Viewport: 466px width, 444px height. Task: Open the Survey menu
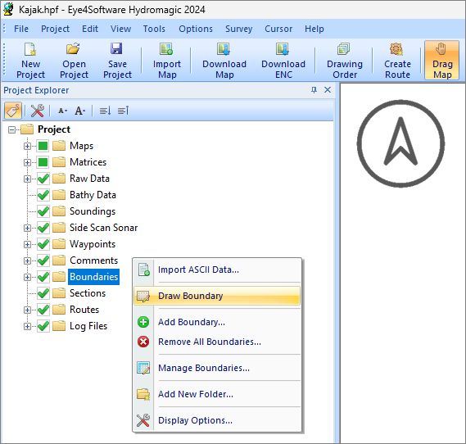(x=238, y=29)
